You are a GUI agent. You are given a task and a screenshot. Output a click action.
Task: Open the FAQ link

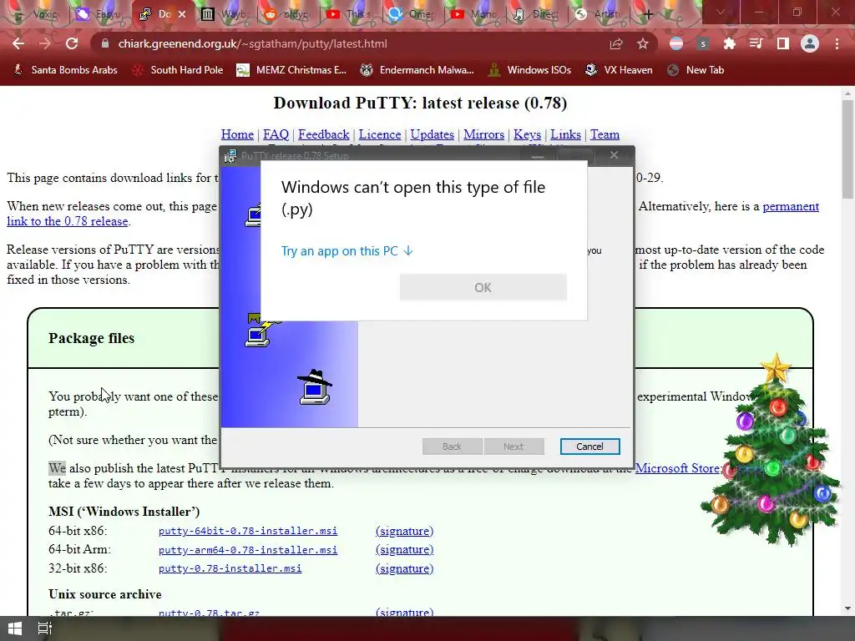[x=276, y=134]
